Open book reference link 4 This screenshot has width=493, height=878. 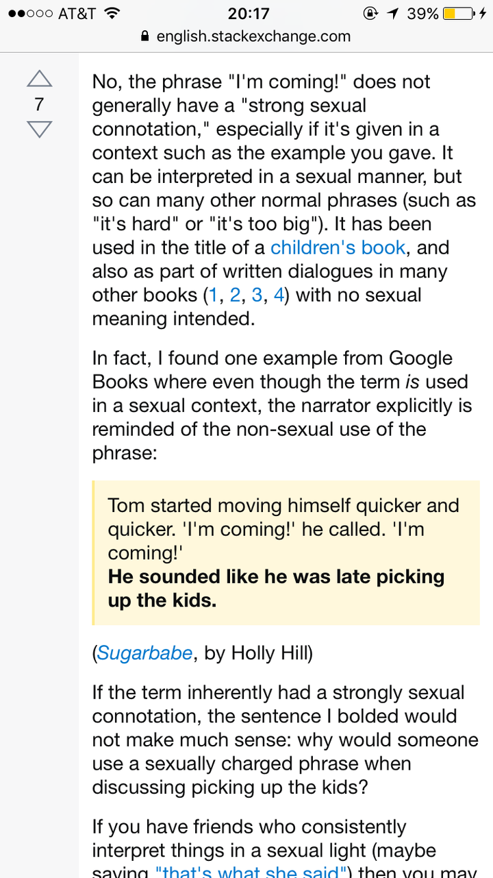(x=279, y=295)
